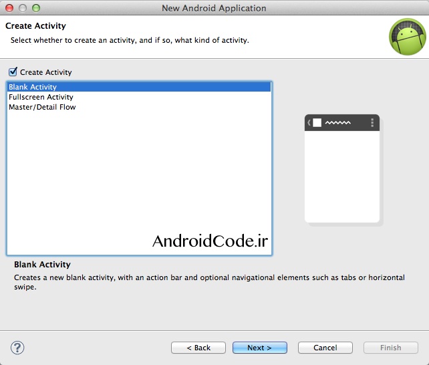Zoom the window with the green button
This screenshot has width=429, height=365.
(36, 8)
